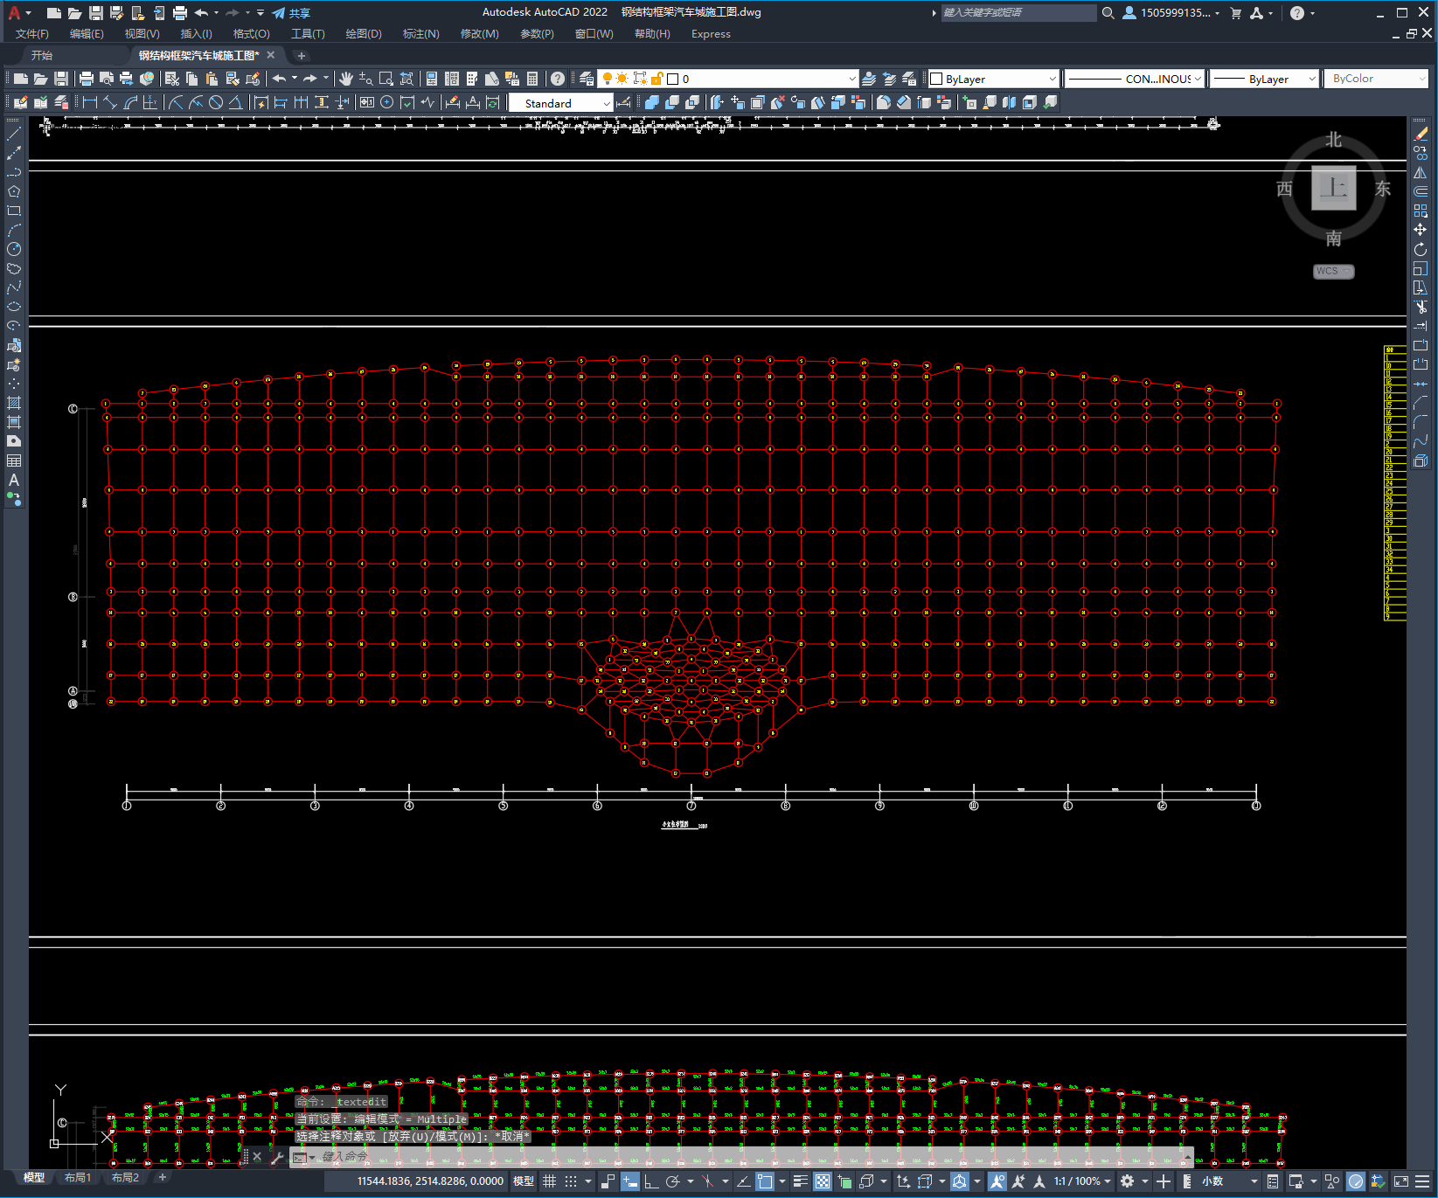
Task: Select the Diameter dimension tool
Action: [x=216, y=102]
